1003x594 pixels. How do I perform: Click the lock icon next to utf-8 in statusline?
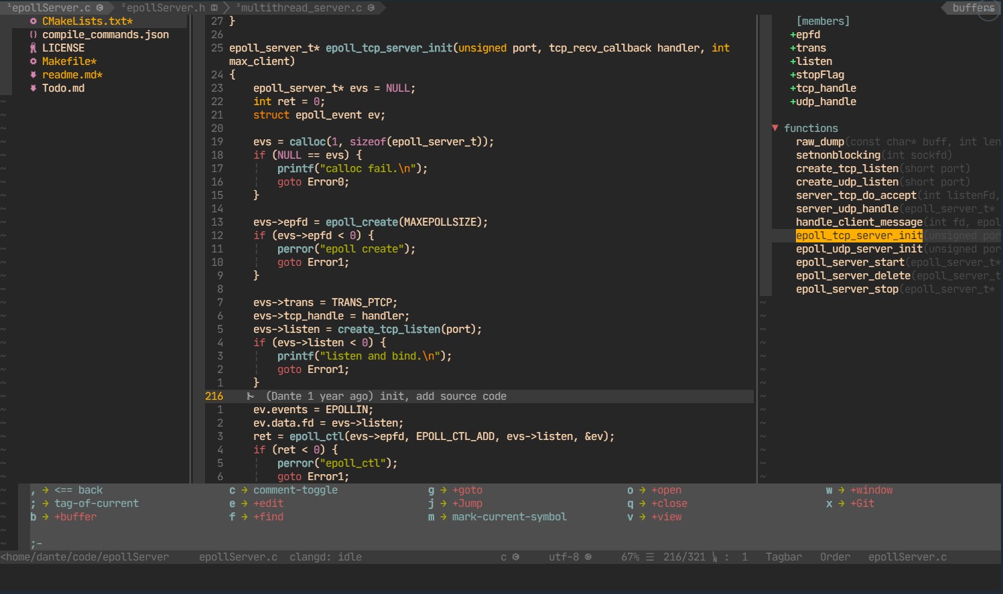(588, 556)
